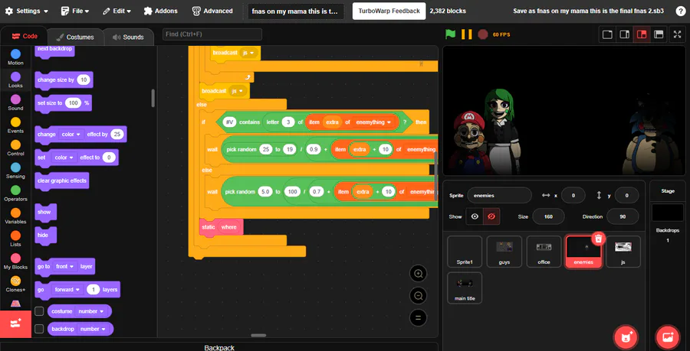Click TurboWarp Feedback button

(389, 11)
